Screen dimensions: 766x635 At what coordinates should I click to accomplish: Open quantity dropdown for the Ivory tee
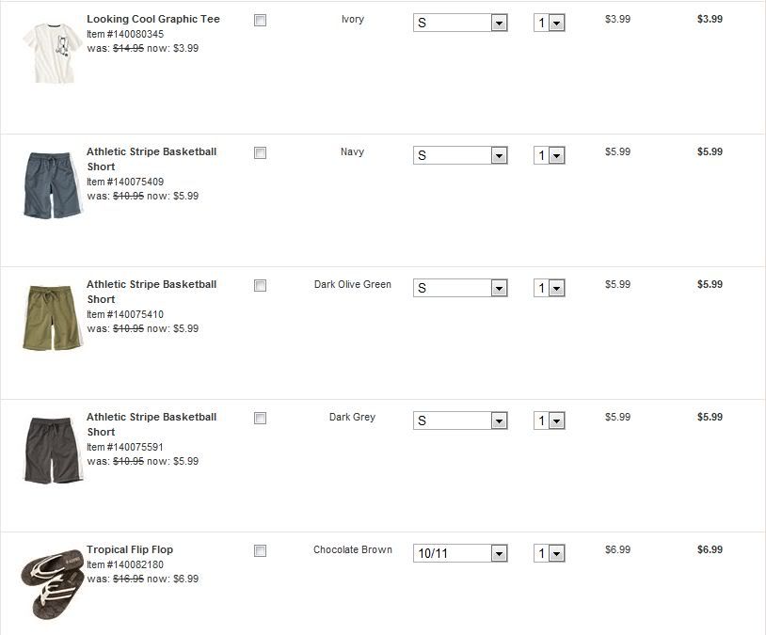(549, 23)
